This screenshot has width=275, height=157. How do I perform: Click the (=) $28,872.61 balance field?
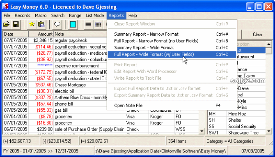tap(122, 141)
